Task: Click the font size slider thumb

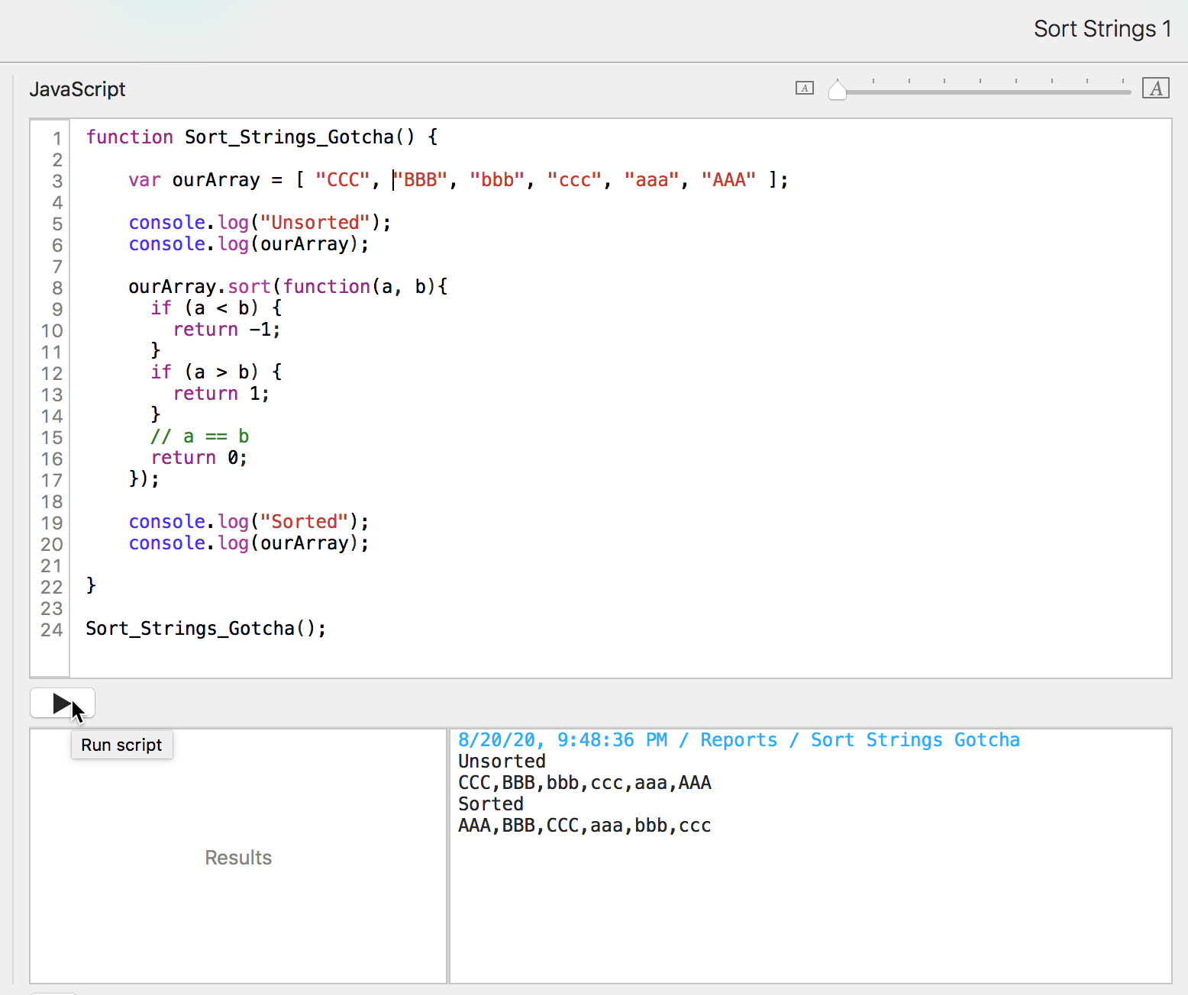Action: 838,91
